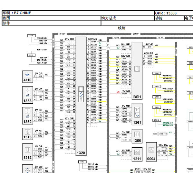Click the '53V NR' connector label
Image resolution: width=193 pixels, height=173 pixels.
93,39
